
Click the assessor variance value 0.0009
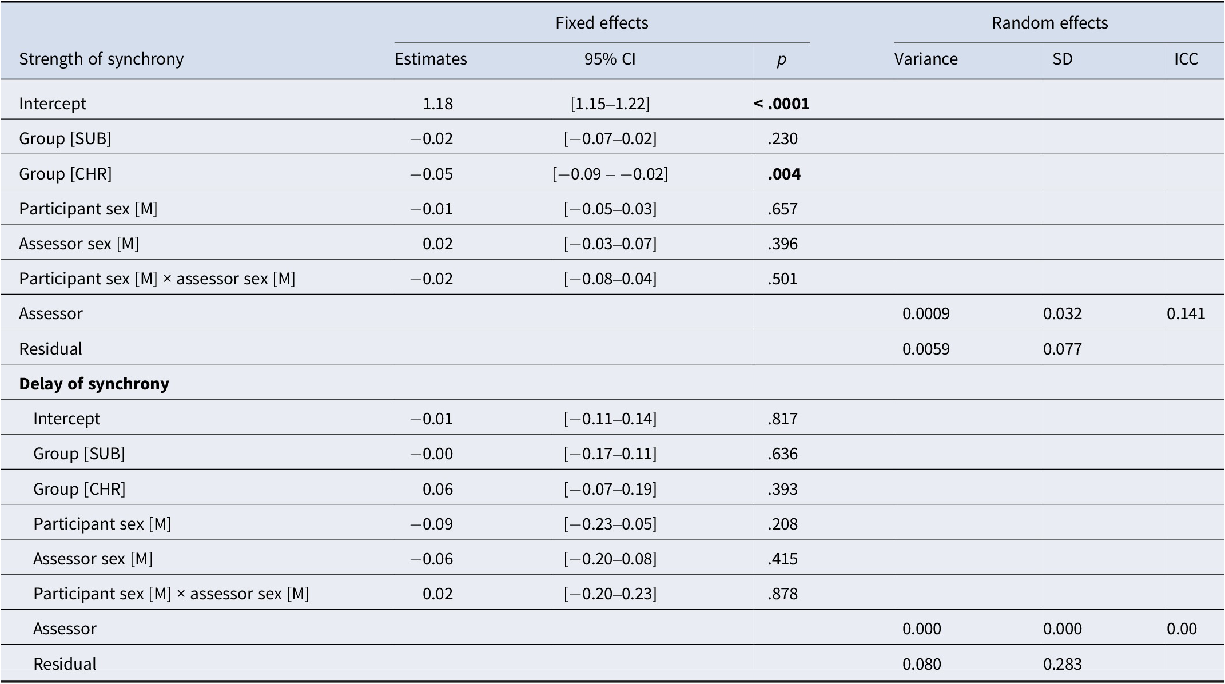pyautogui.click(x=926, y=313)
